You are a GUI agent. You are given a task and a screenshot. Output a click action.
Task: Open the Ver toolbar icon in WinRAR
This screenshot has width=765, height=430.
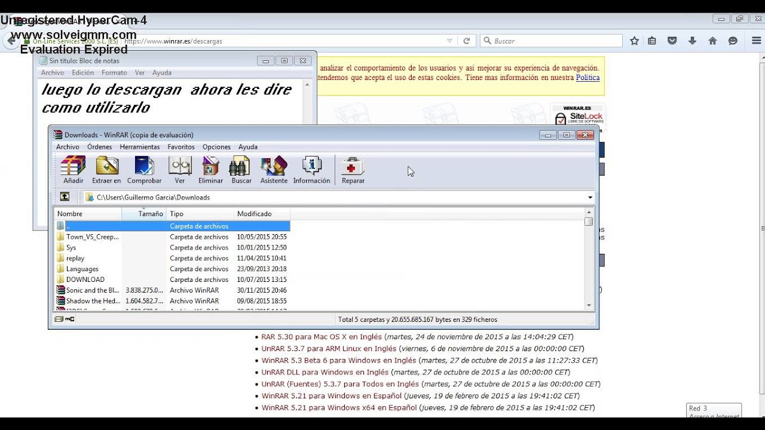pos(179,170)
